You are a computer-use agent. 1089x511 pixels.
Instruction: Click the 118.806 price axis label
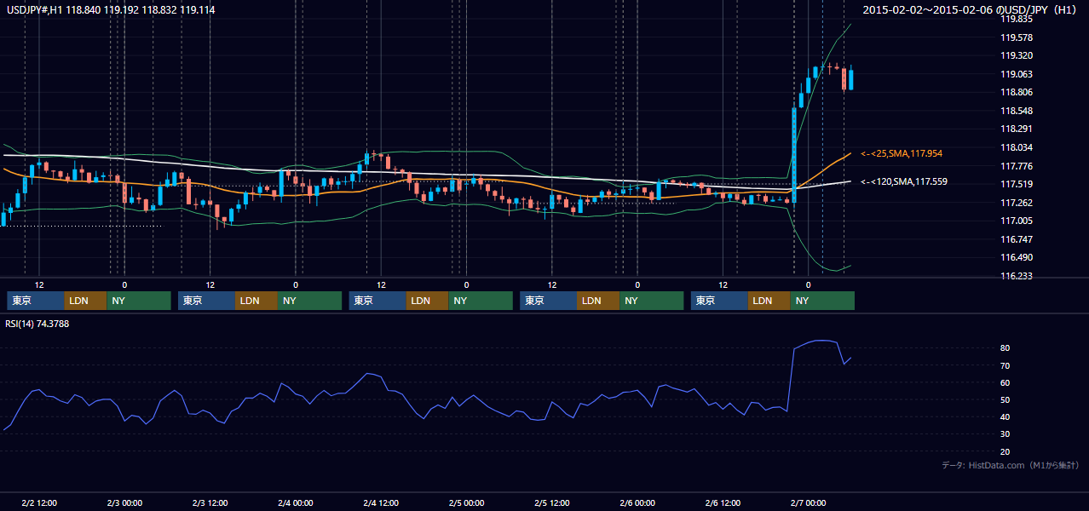[1016, 92]
